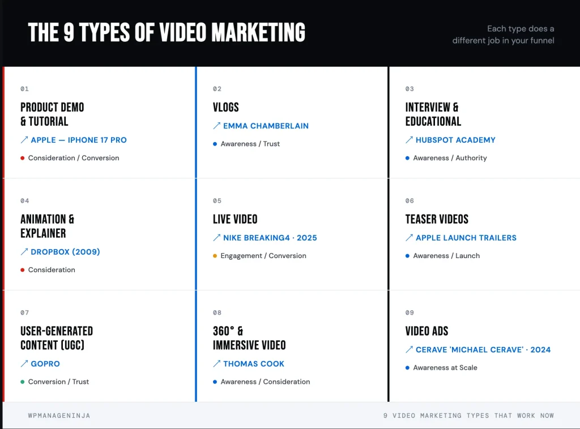
Task: Click the arrow icon beside NIKE BREAKING4 · 2025
Action: (x=217, y=238)
